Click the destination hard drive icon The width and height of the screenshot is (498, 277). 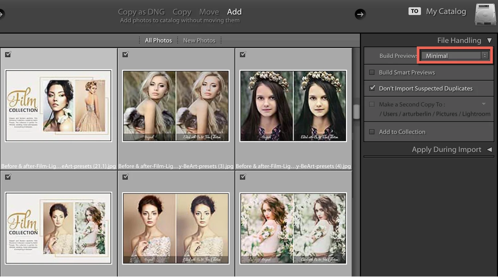pyautogui.click(x=485, y=15)
